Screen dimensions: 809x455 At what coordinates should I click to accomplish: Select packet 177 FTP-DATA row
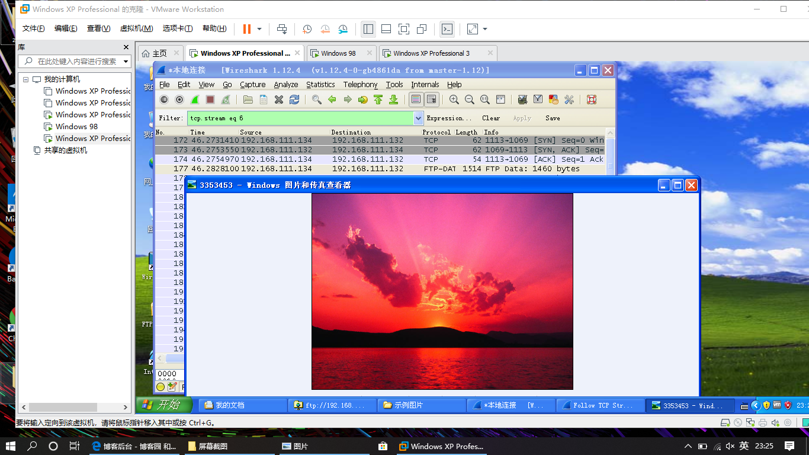(380, 169)
